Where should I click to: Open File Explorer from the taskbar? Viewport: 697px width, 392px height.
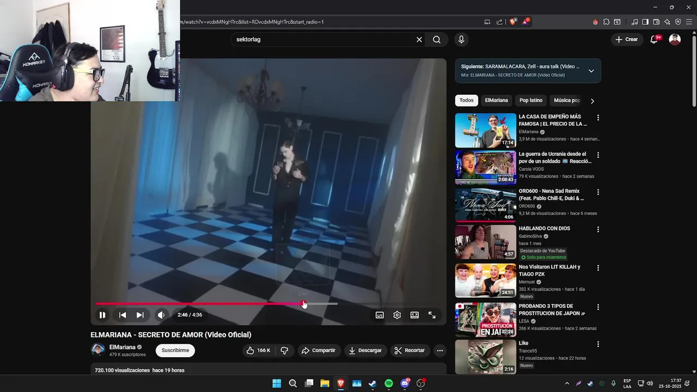pos(325,383)
